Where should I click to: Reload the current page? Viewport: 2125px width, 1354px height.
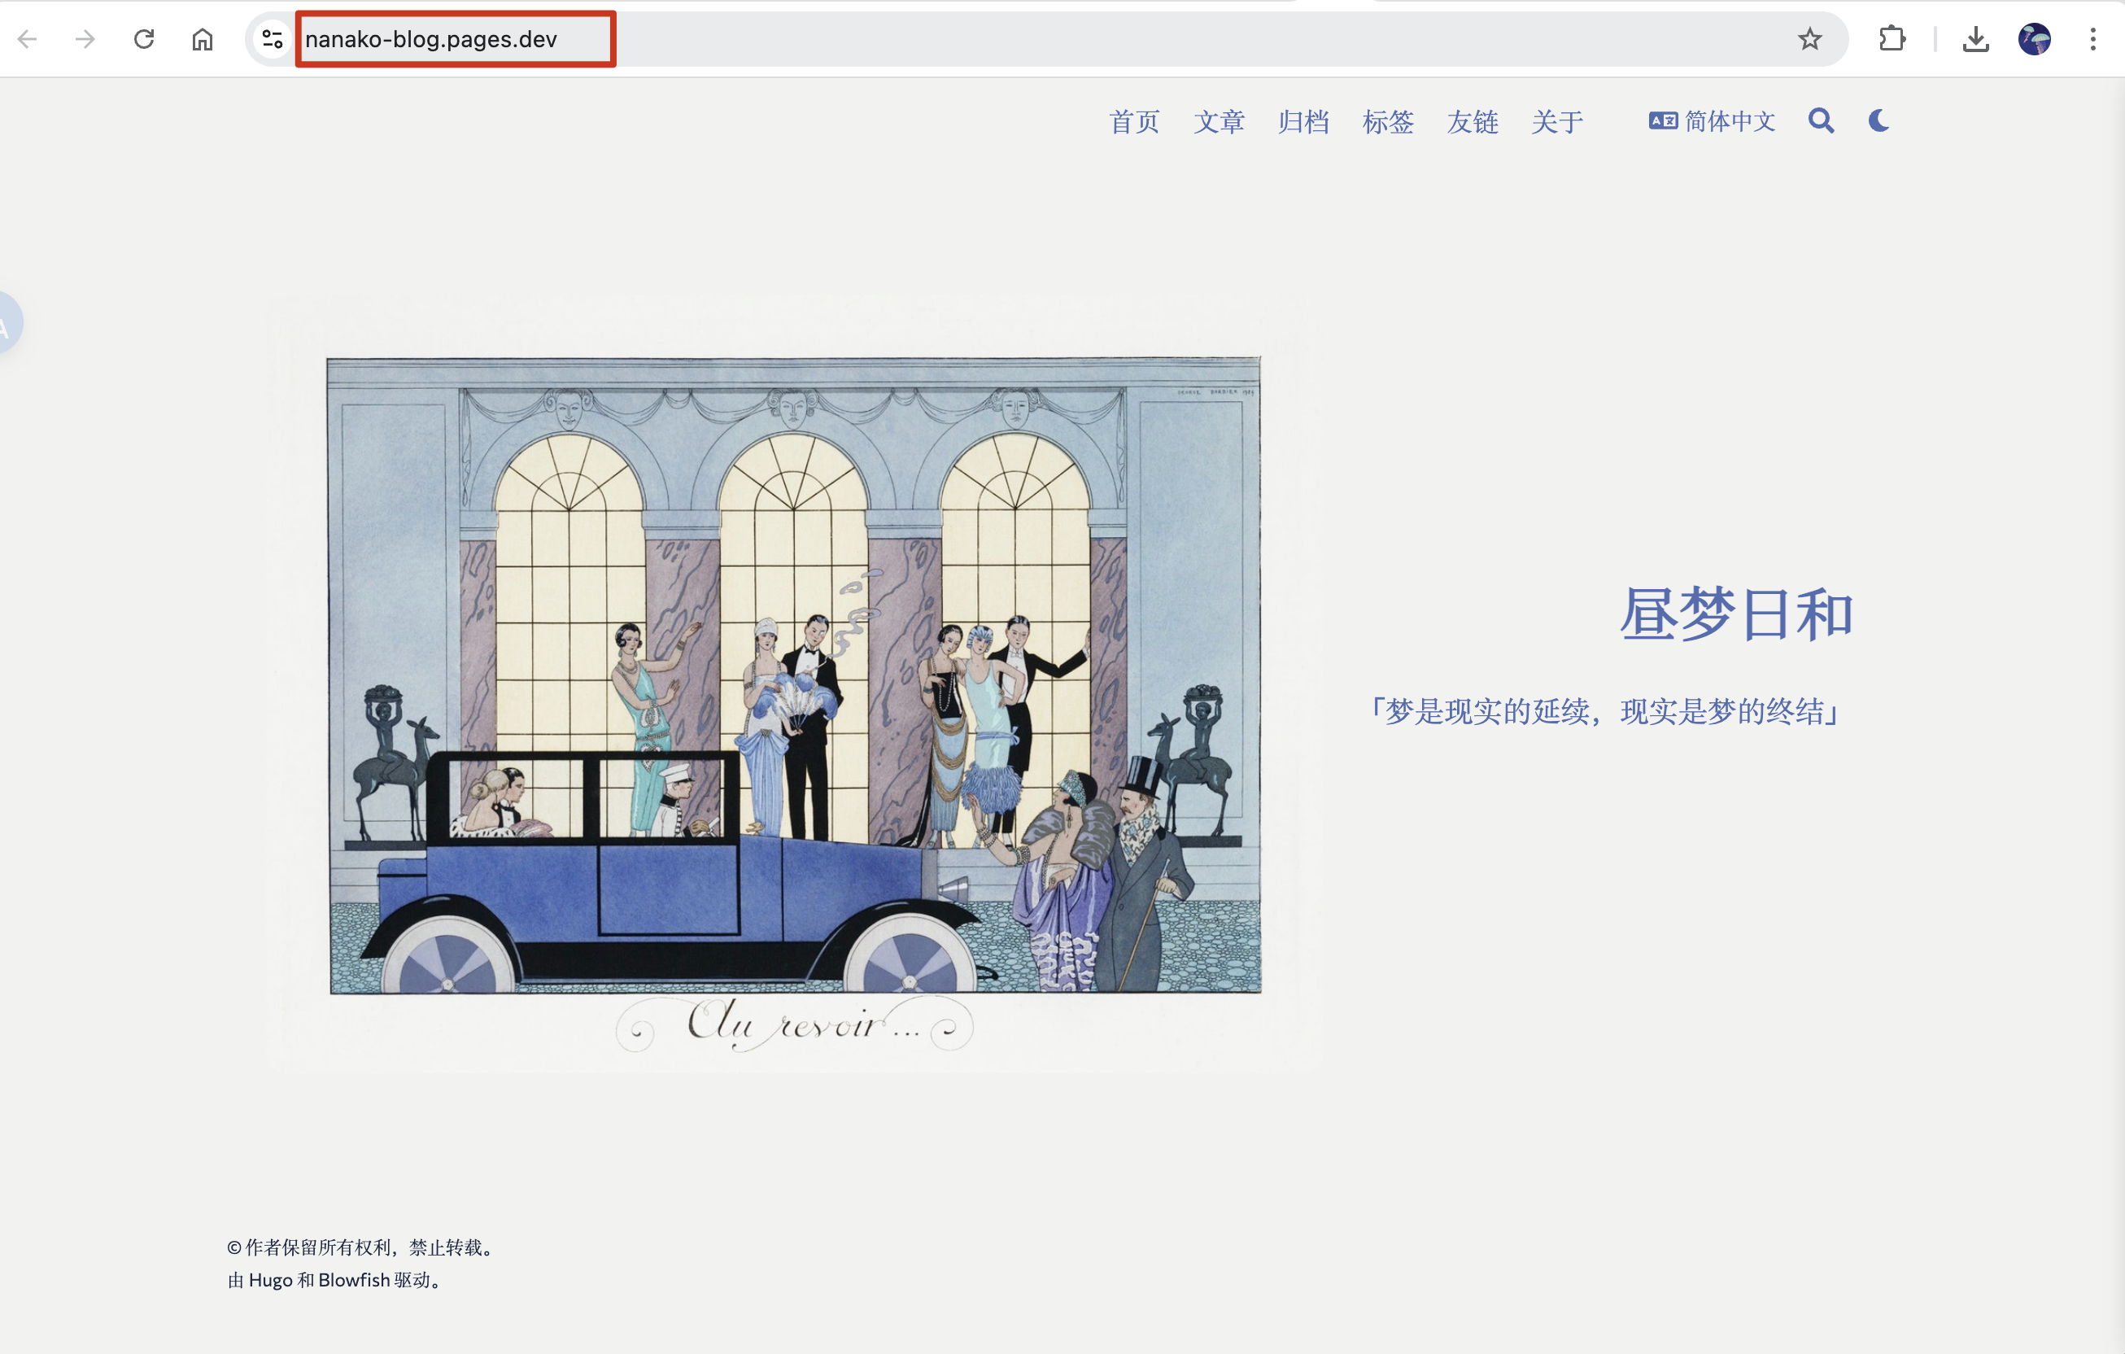click(144, 39)
